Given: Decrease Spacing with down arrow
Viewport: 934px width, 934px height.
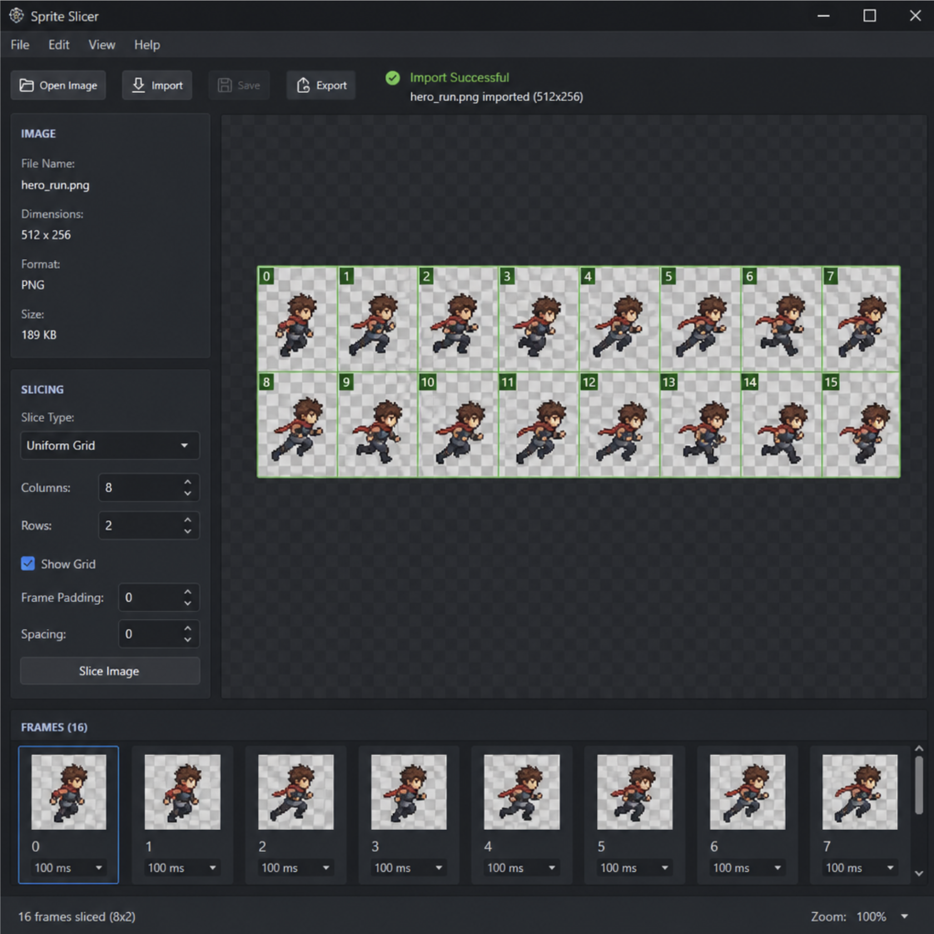Looking at the screenshot, I should pos(188,640).
